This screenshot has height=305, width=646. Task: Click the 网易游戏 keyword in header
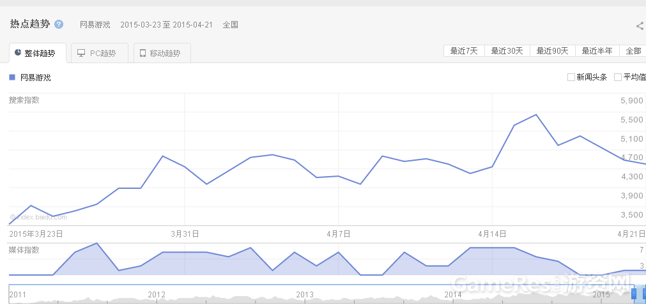point(95,25)
